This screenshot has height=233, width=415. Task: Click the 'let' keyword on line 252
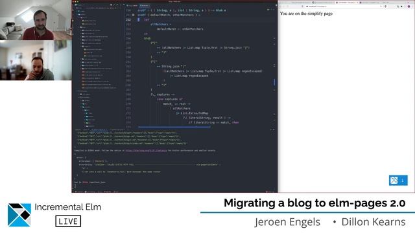[x=147, y=19]
